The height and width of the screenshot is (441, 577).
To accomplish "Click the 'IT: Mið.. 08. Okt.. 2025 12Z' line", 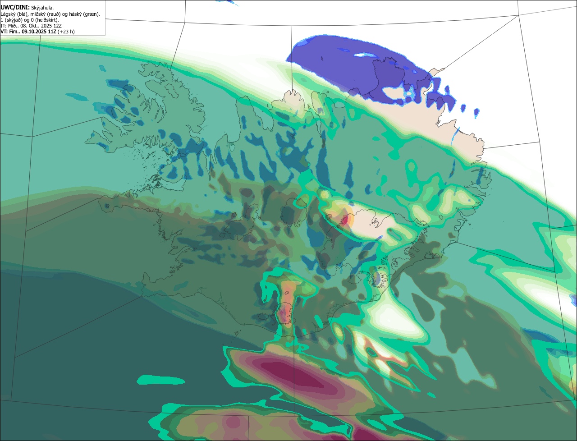I will (x=31, y=26).
